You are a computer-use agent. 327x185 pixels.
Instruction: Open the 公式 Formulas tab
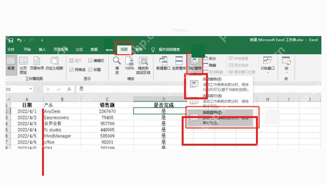pyautogui.click(x=79, y=49)
